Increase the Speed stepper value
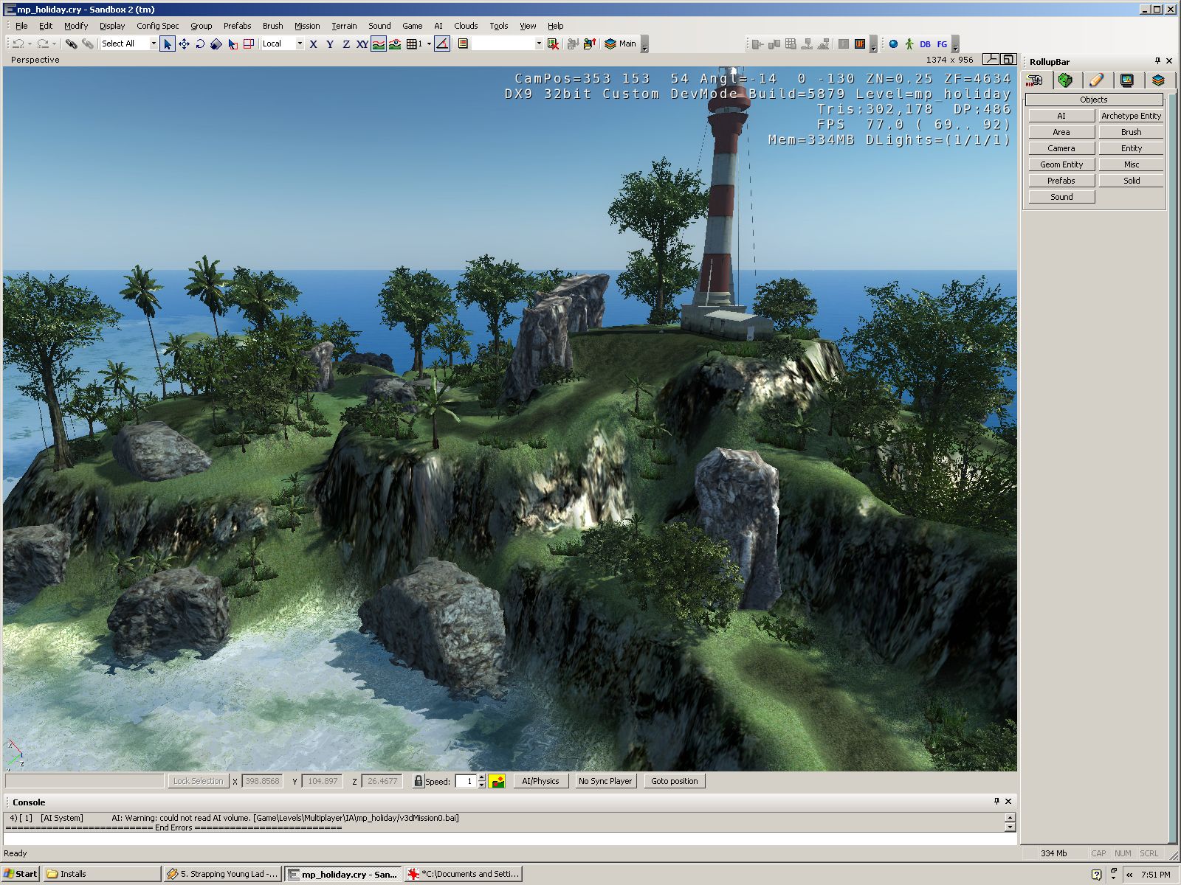 pyautogui.click(x=482, y=777)
